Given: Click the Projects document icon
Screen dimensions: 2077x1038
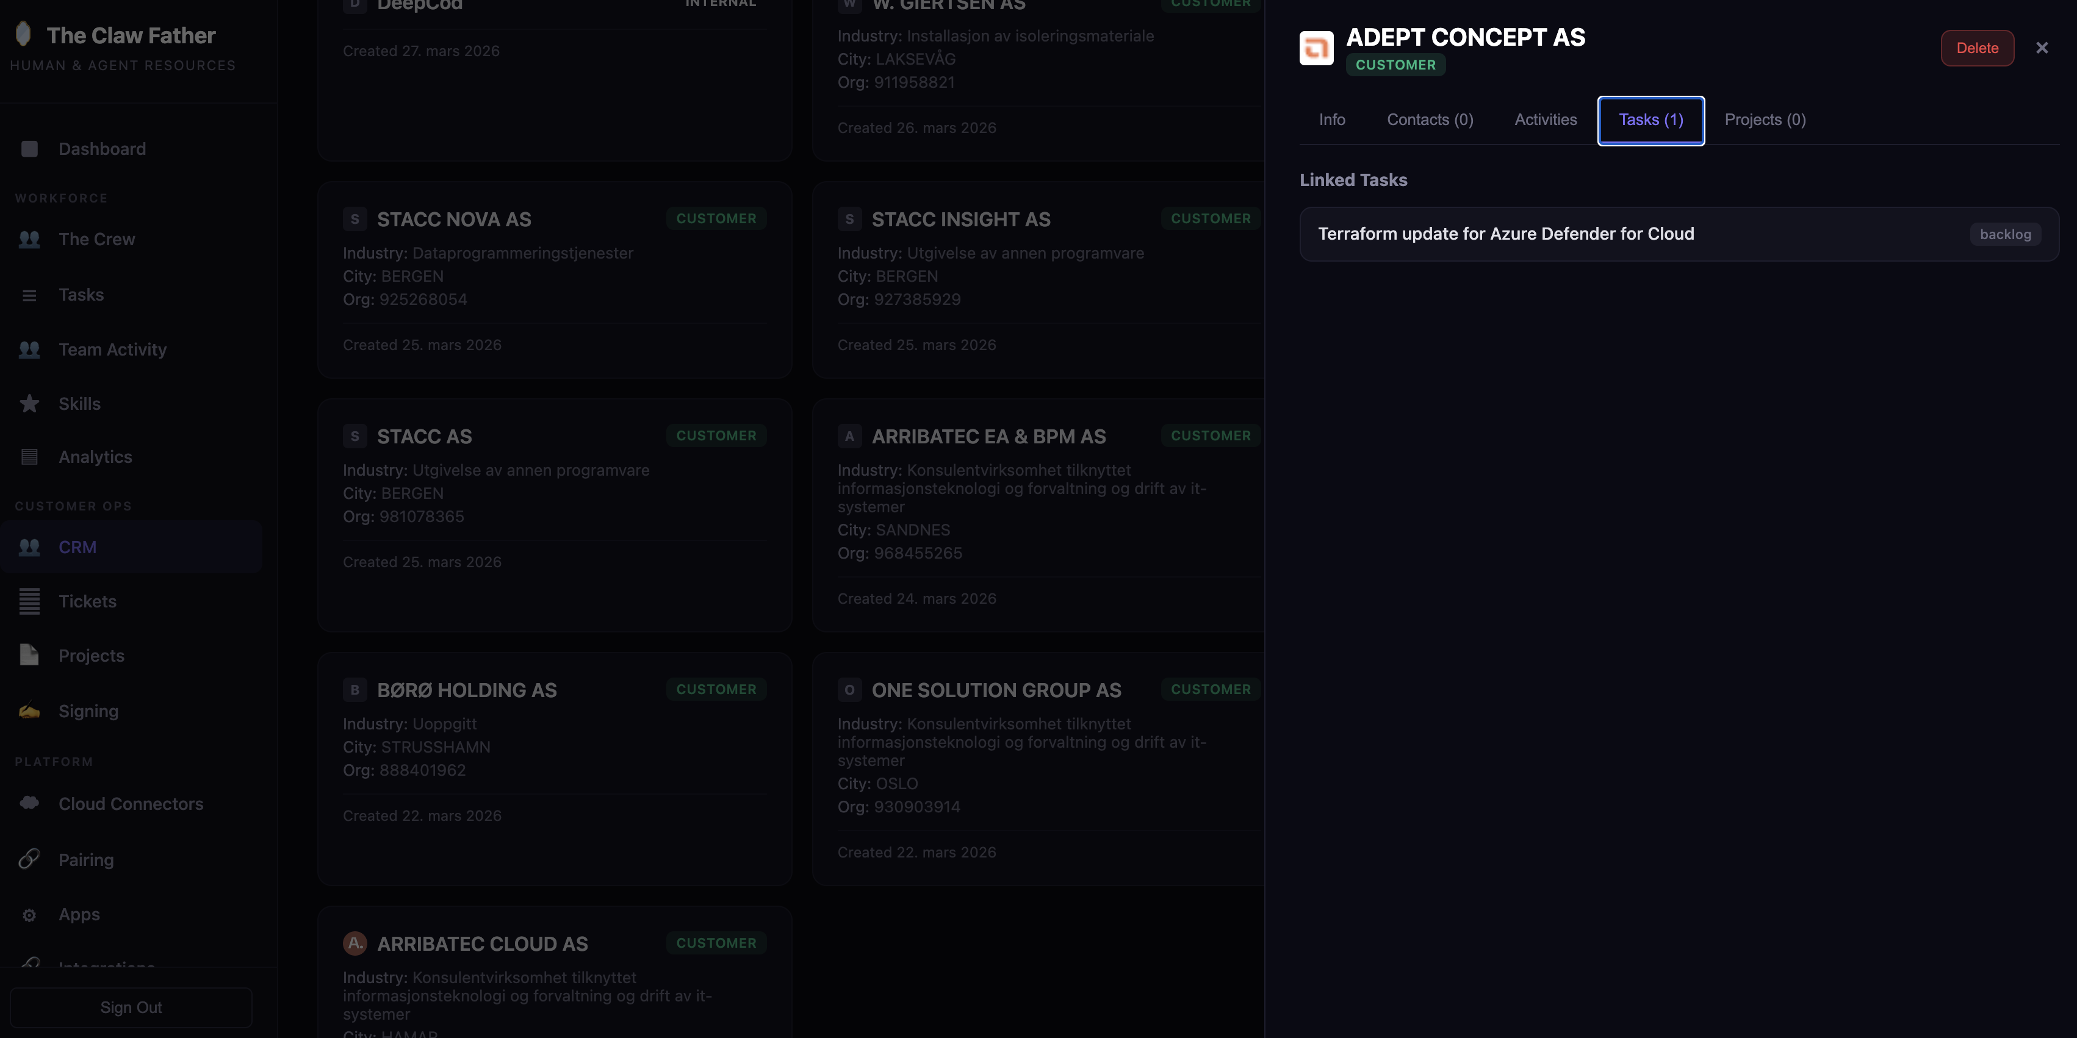Looking at the screenshot, I should click(x=29, y=655).
